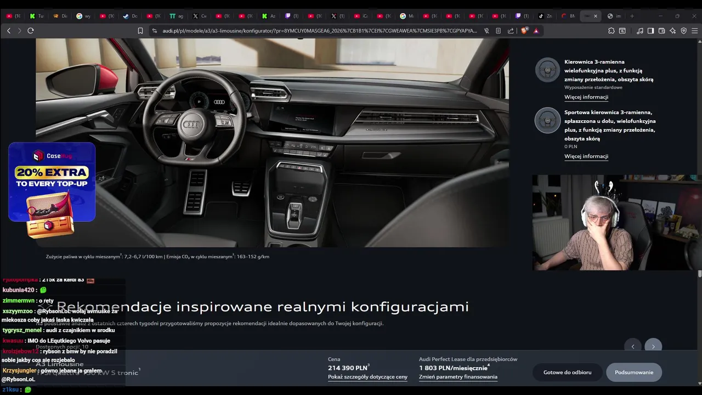
Task: Open Leo AI sparkle icon
Action: click(673, 31)
